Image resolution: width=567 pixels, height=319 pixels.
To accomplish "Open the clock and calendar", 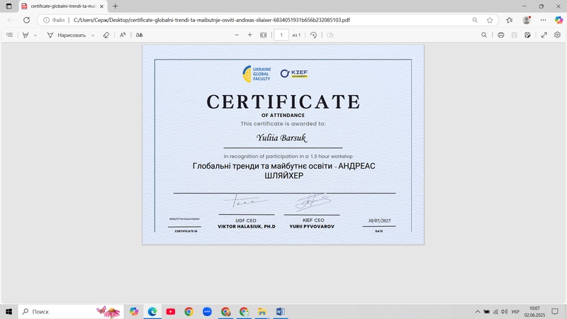I will (x=535, y=312).
